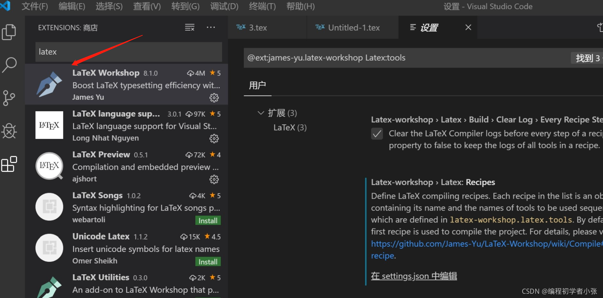Open the Extensions blocks icon in activity bar
Viewport: 603px width, 298px height.
9,164
